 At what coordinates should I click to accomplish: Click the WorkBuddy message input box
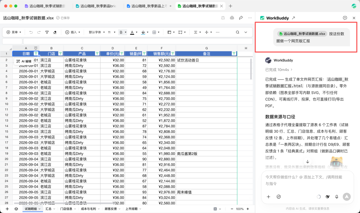point(307,180)
